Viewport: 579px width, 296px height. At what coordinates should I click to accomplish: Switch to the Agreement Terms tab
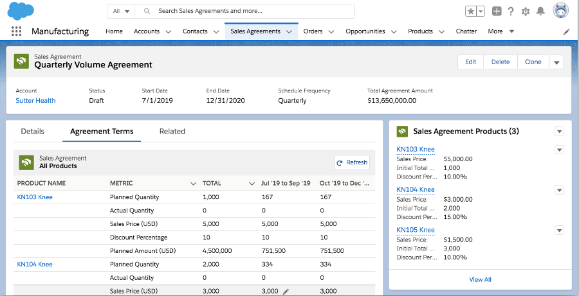(x=102, y=131)
